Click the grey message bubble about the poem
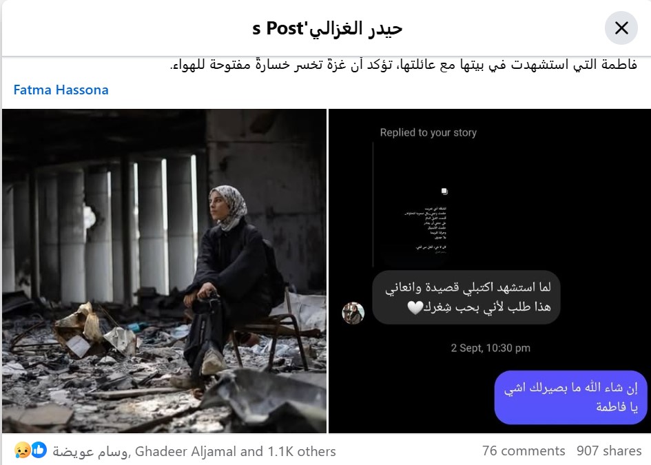The width and height of the screenshot is (651, 465). coord(466,298)
